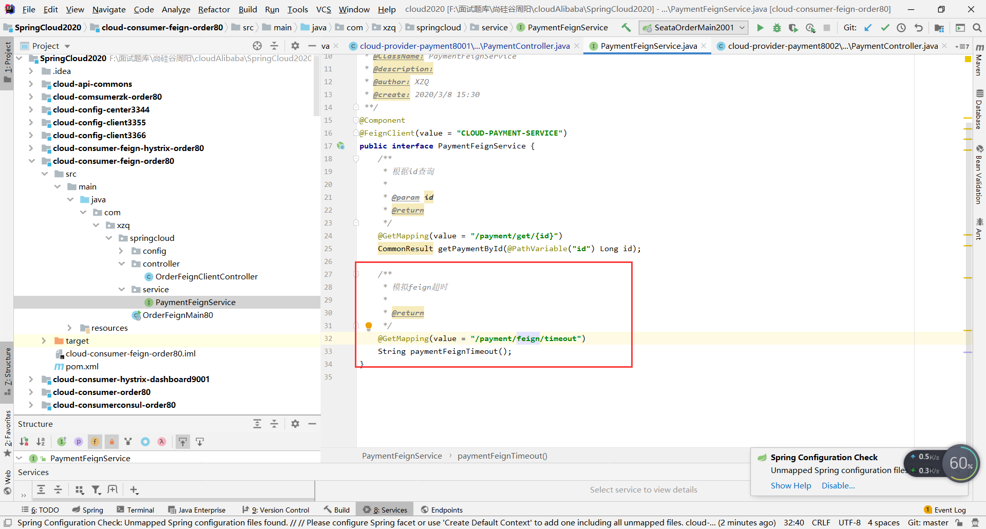The image size is (986, 529).
Task: Toggle Show non-public members in Structure
Action: [111, 442]
